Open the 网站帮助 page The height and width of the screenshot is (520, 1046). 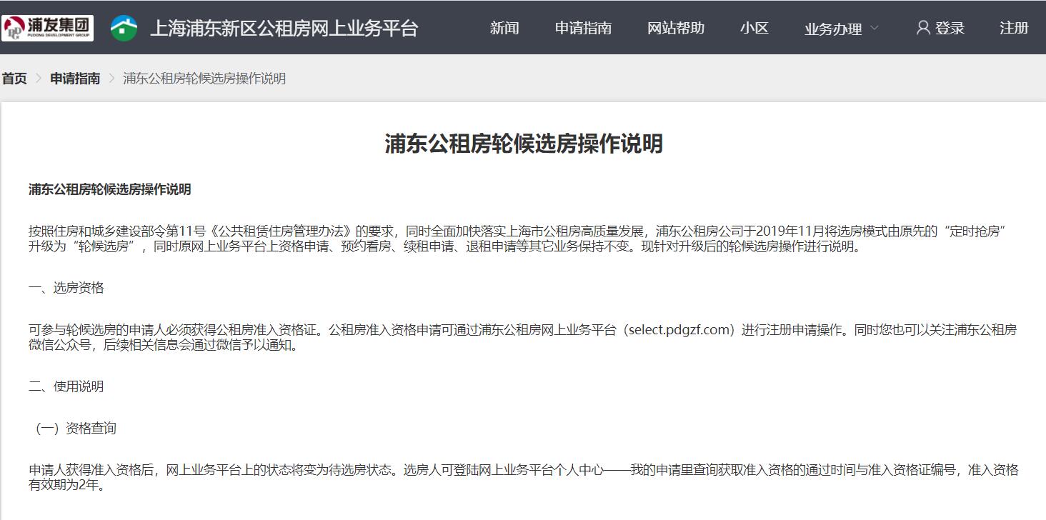[x=675, y=28]
